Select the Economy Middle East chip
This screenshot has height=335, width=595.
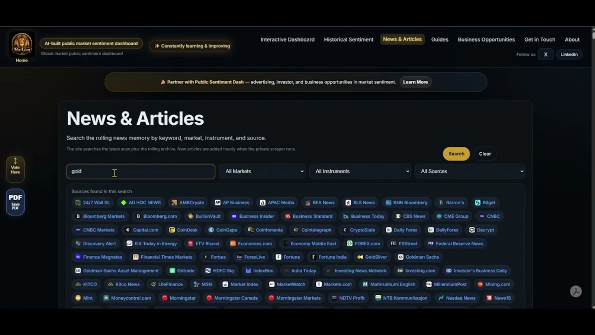point(309,243)
